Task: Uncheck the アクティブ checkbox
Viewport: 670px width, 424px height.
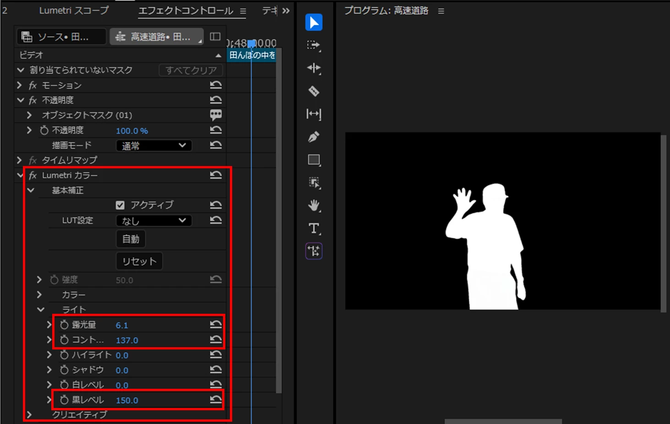Action: click(x=120, y=205)
